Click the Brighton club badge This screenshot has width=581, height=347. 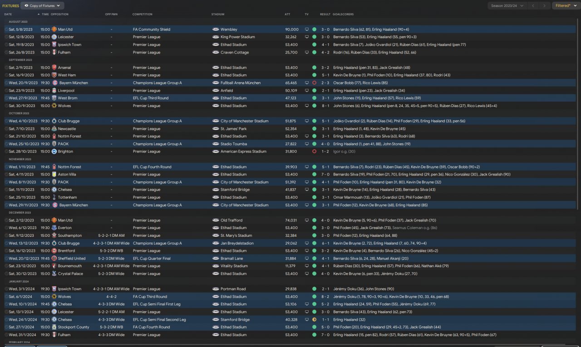pos(54,152)
